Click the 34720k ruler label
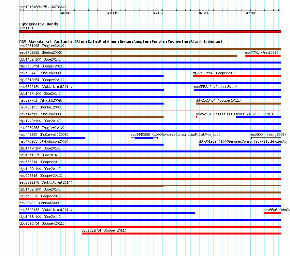 click(x=204, y=13)
